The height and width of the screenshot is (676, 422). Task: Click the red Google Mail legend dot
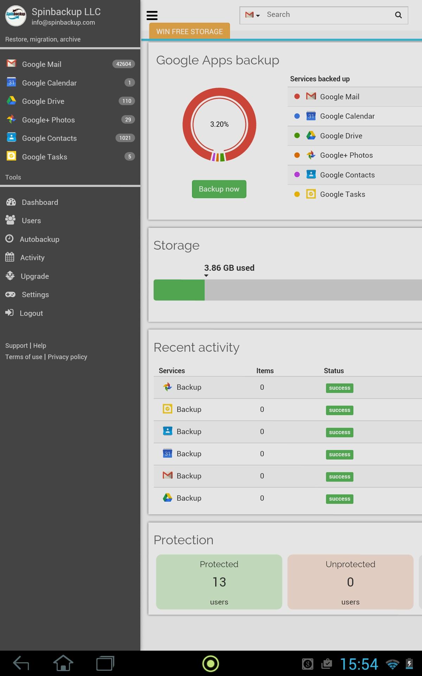pos(297,96)
